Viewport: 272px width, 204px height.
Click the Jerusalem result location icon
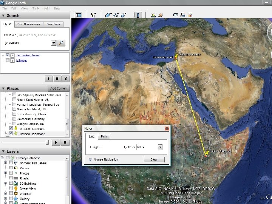click(12, 55)
